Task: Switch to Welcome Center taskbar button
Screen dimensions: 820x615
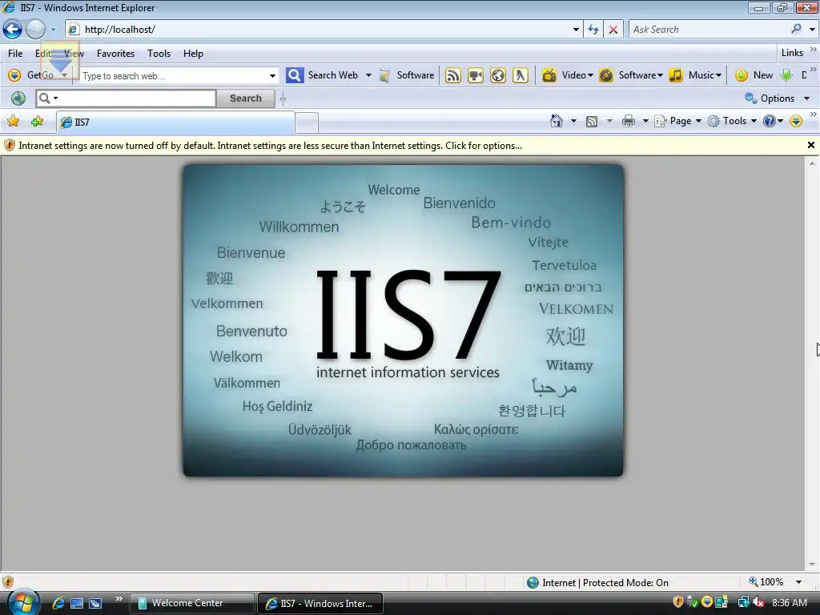Action: 191,603
